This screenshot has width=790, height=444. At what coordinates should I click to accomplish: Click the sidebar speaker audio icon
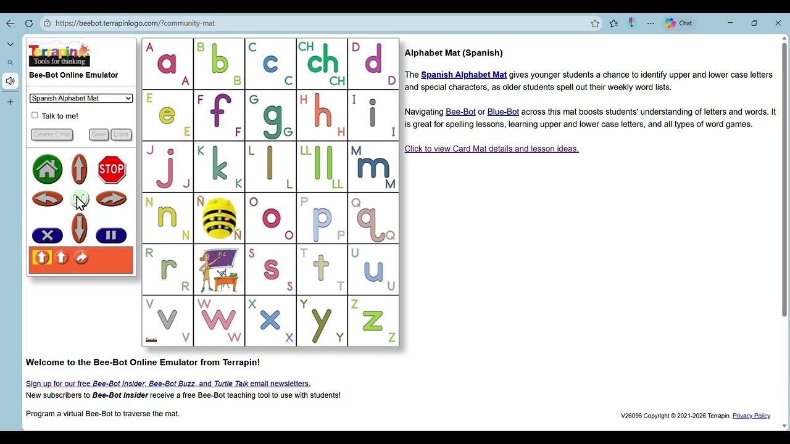click(10, 81)
